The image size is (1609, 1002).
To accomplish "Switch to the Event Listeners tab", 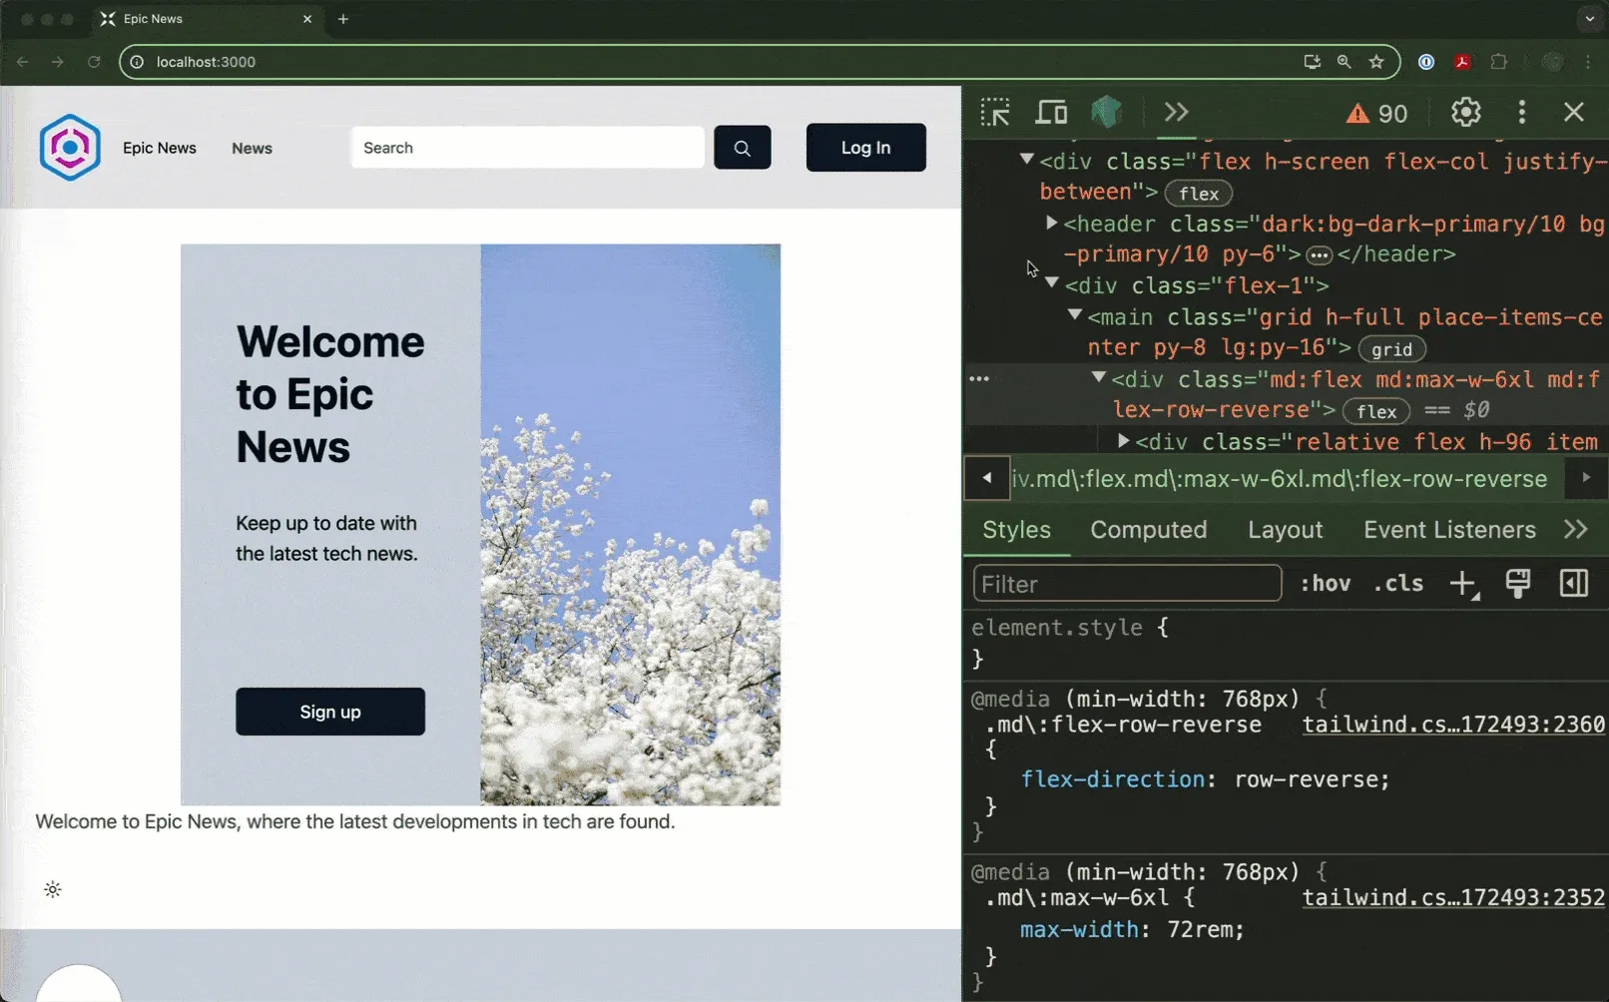I will click(x=1449, y=530).
